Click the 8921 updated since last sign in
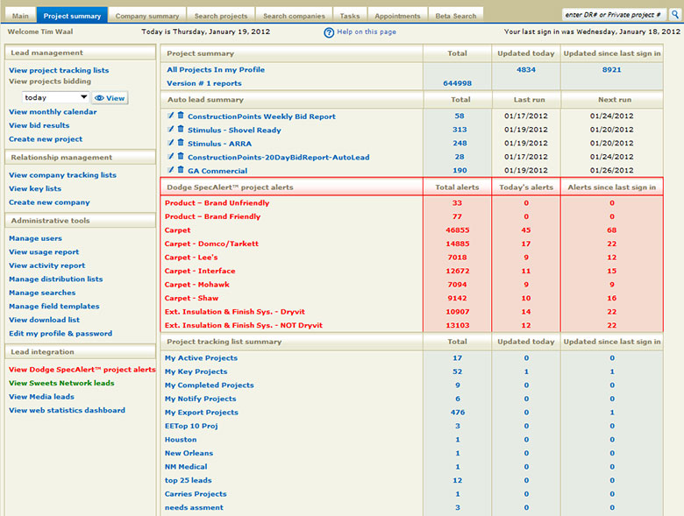Viewport: 684px width, 516px height. 611,70
